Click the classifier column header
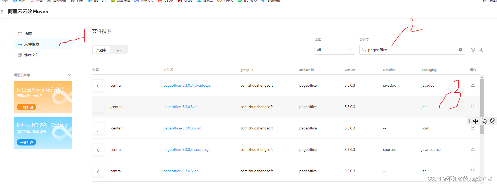The height and width of the screenshot is (184, 497). coord(389,70)
